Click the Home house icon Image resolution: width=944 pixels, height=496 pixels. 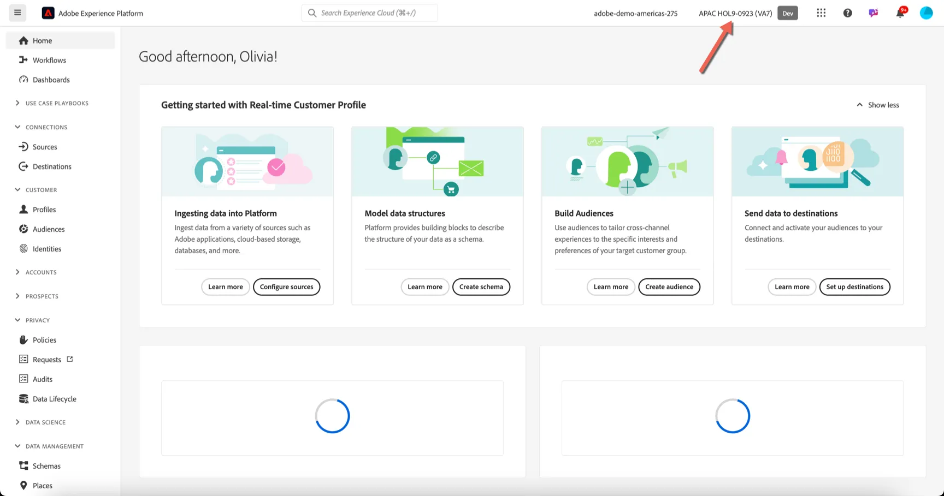[x=23, y=40]
